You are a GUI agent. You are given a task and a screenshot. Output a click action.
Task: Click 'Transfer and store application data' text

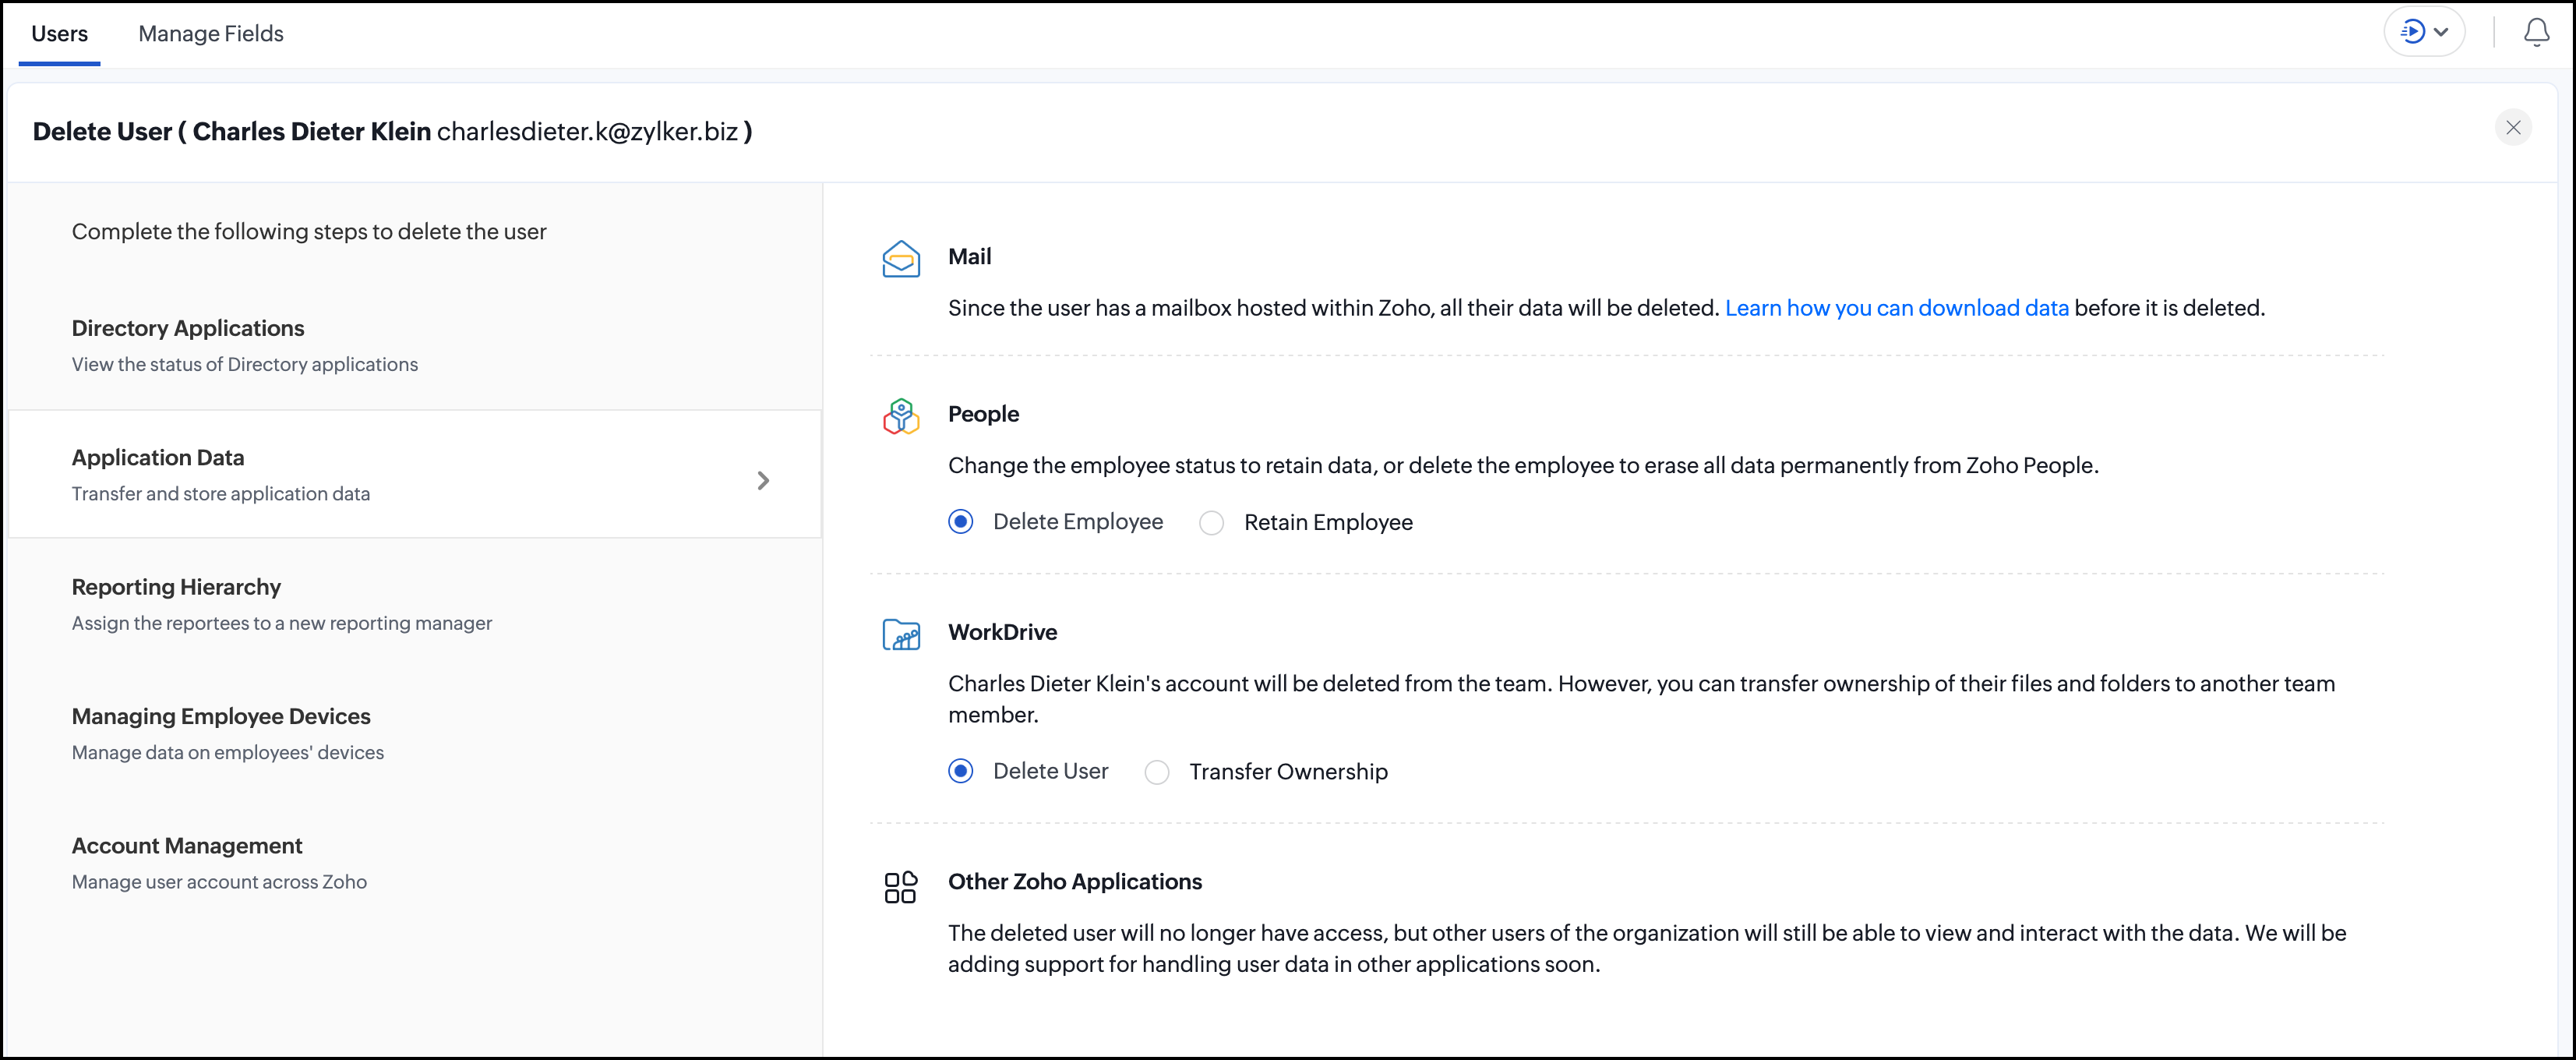click(221, 494)
